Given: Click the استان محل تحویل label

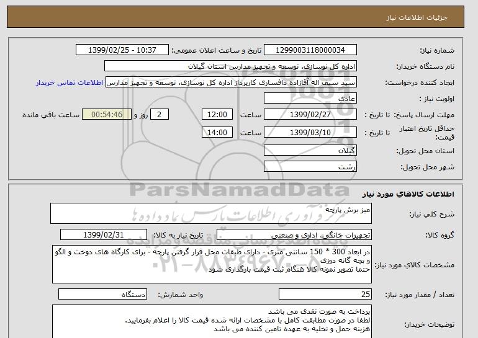Looking at the screenshot, I should pyautogui.click(x=425, y=151).
